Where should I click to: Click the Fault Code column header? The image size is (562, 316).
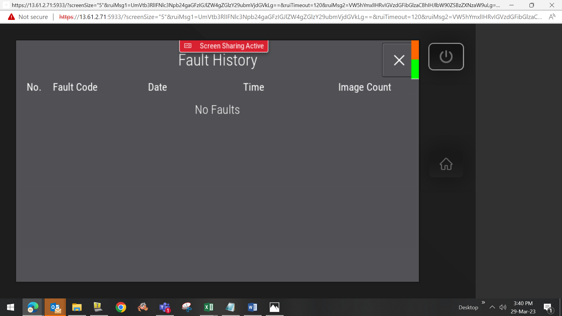point(75,87)
